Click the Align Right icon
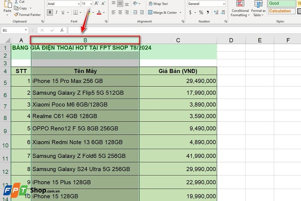The width and height of the screenshot is (301, 201). [127, 12]
